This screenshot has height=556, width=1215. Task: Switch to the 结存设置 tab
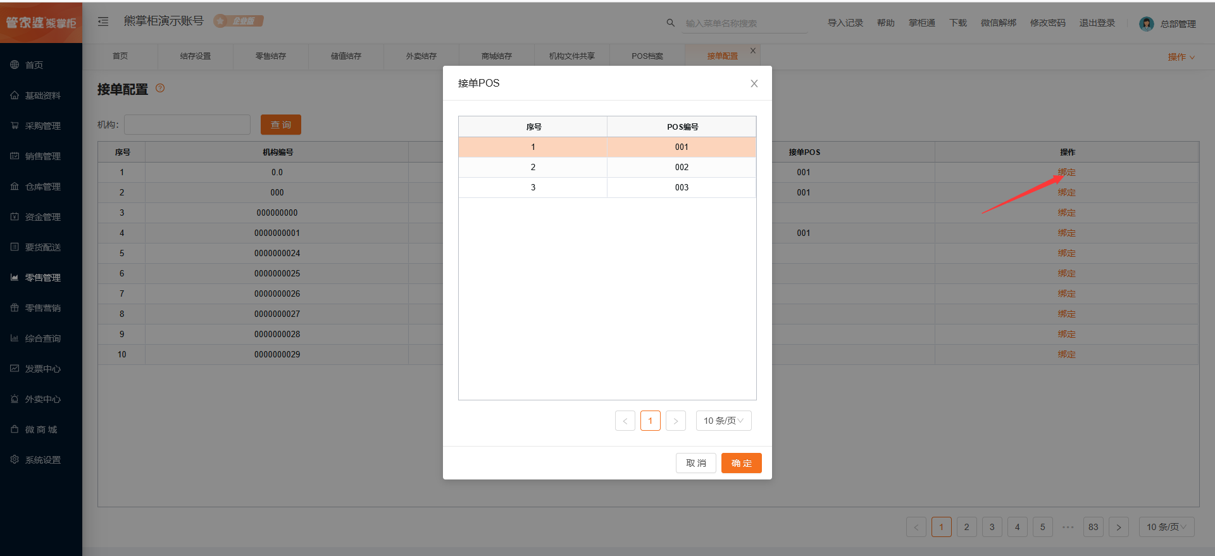tap(196, 56)
